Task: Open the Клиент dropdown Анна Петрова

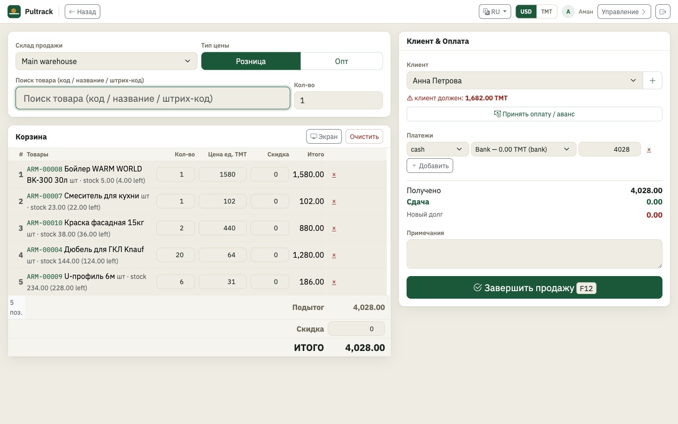Action: tap(525, 81)
